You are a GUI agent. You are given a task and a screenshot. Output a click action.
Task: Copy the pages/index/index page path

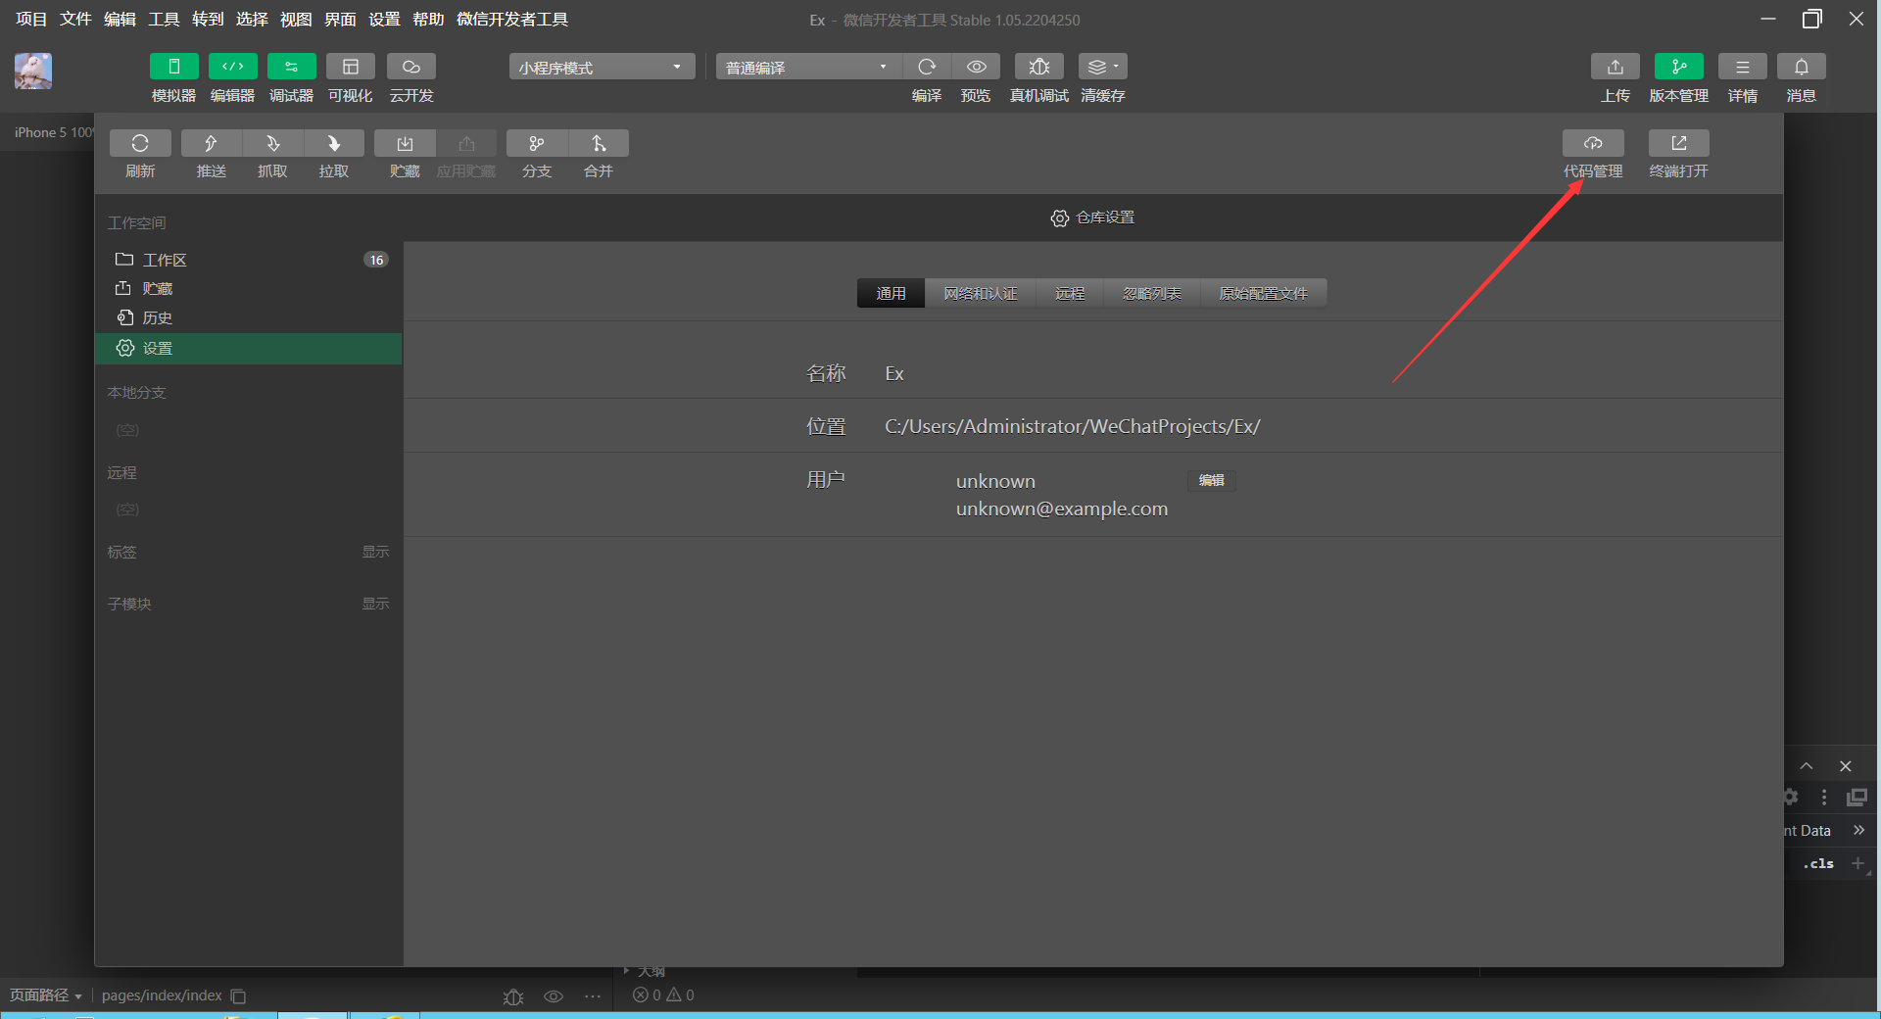coord(238,995)
